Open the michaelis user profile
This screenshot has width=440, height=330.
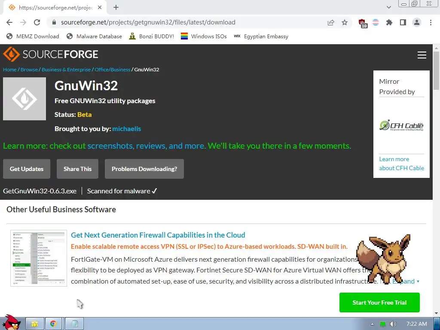(127, 129)
